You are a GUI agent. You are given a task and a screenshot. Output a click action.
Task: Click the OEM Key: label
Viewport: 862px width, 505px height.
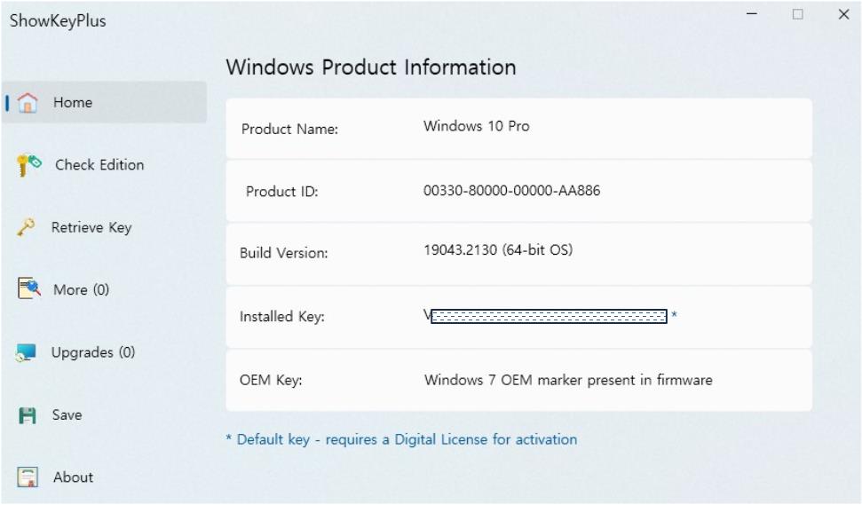click(271, 380)
